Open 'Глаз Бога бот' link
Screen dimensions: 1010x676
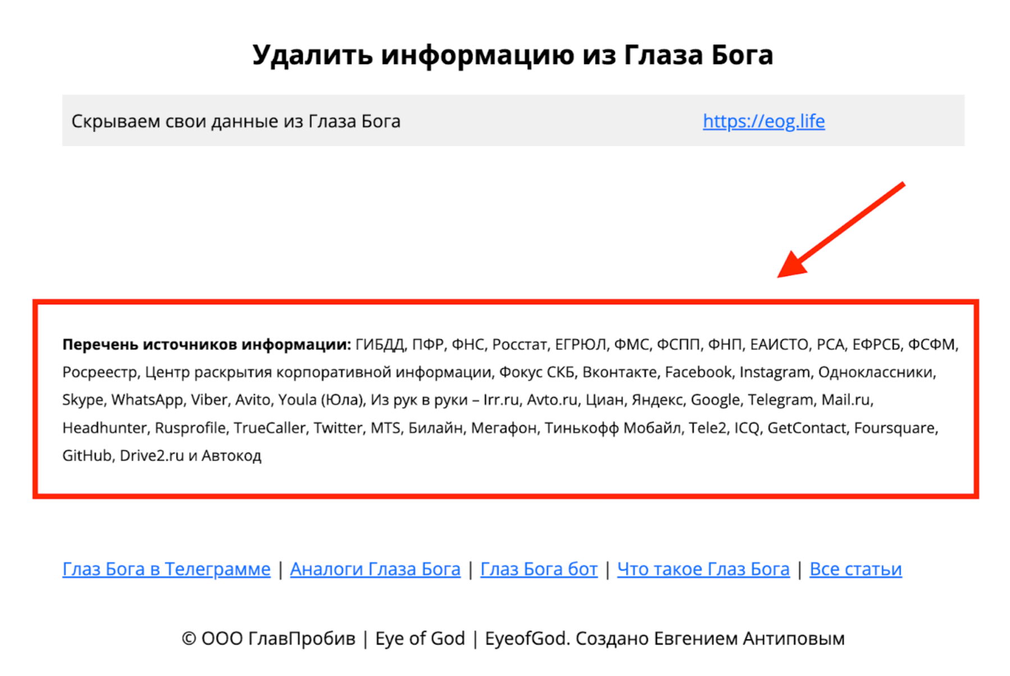tap(539, 569)
